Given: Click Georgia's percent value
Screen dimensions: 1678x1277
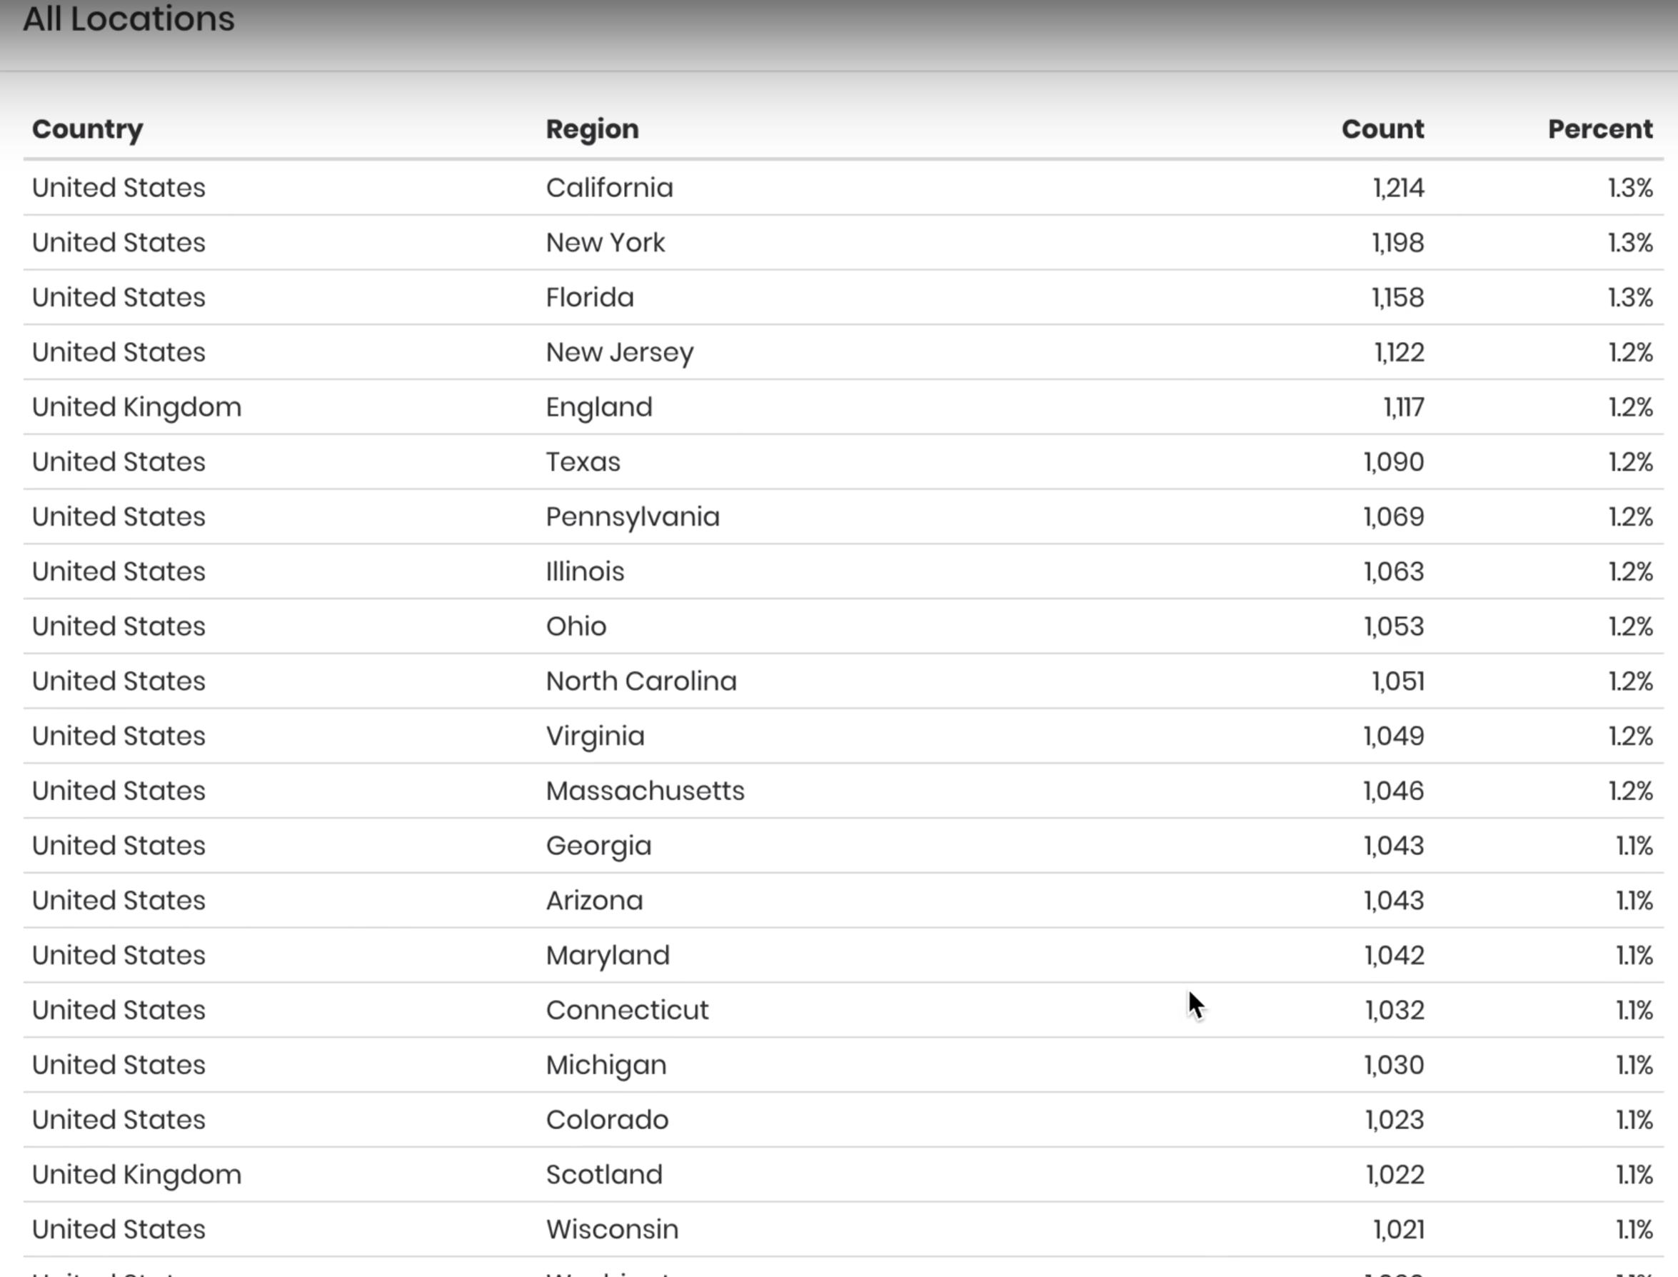Looking at the screenshot, I should click(x=1633, y=845).
